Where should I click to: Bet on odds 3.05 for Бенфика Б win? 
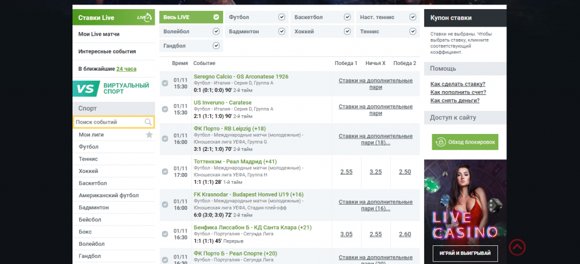346,235
